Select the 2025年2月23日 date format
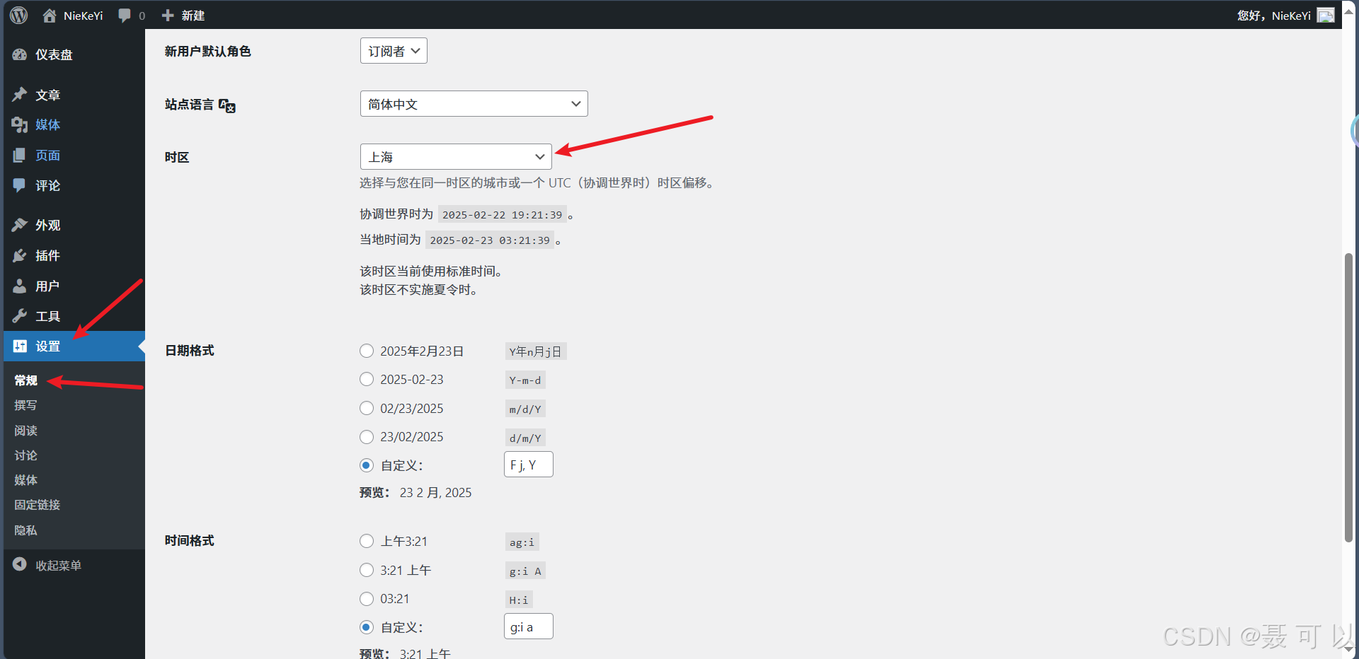This screenshot has width=1359, height=659. pos(367,351)
